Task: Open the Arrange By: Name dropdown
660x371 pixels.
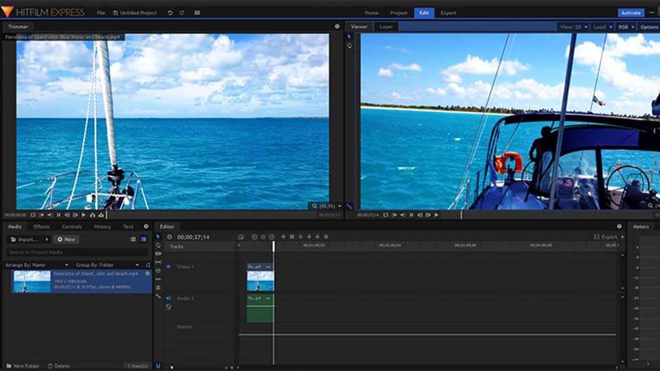Action: click(37, 265)
